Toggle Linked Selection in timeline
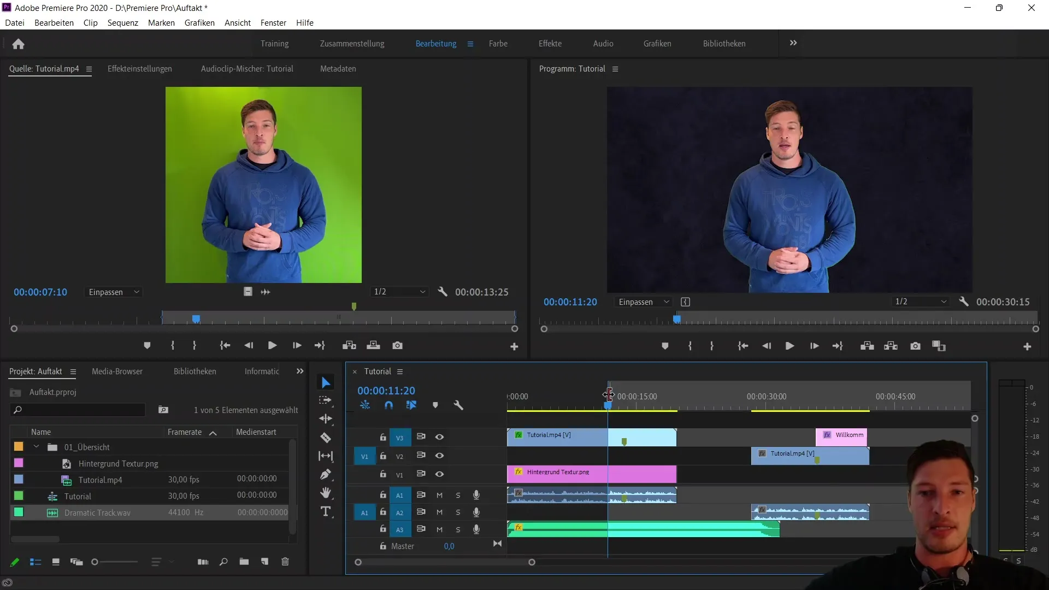 [x=411, y=405]
